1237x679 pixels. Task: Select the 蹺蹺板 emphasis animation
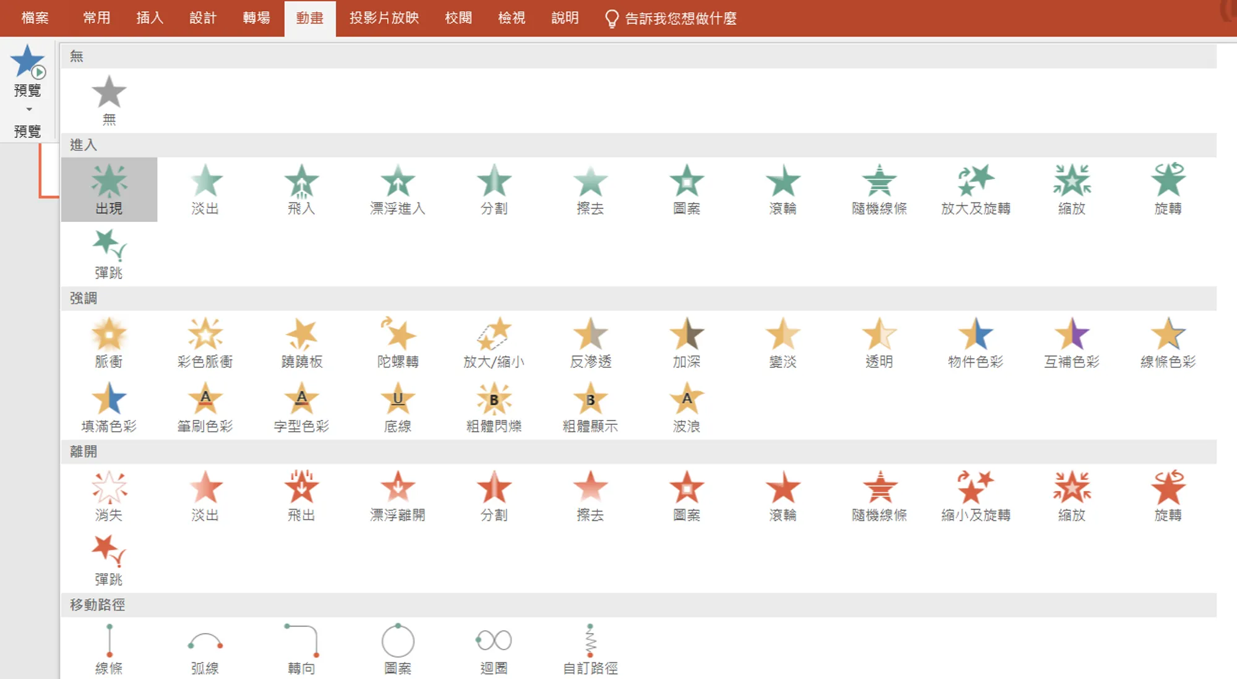(x=301, y=343)
